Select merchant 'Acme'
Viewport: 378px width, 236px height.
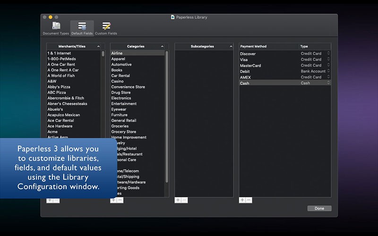coord(74,132)
